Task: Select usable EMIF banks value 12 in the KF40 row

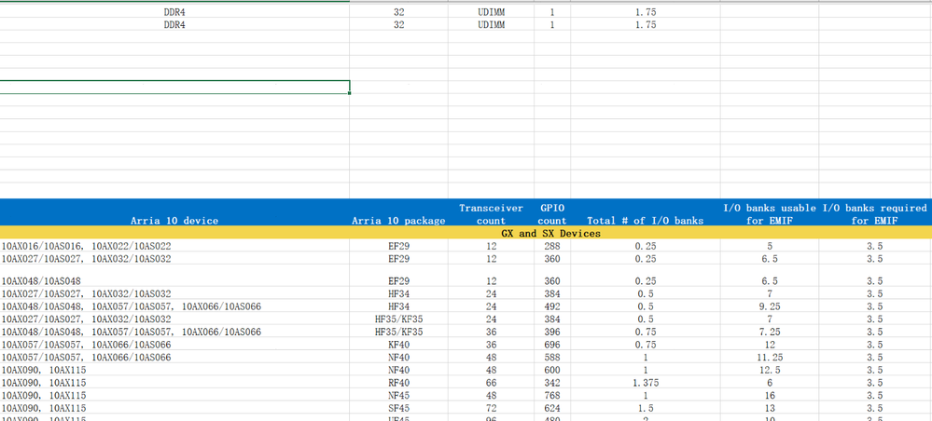Action: pyautogui.click(x=770, y=345)
